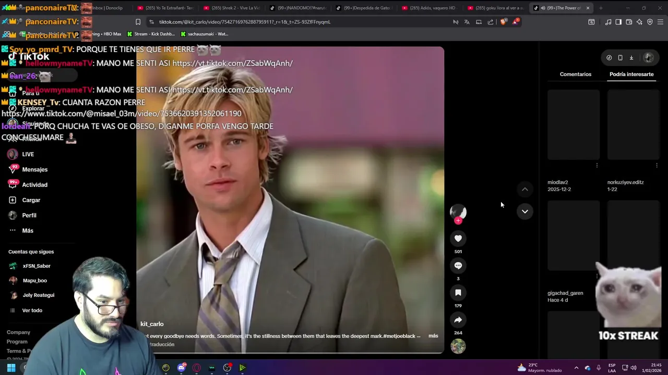This screenshot has height=375, width=668.
Task: Open the Program footer link
Action: (17, 342)
